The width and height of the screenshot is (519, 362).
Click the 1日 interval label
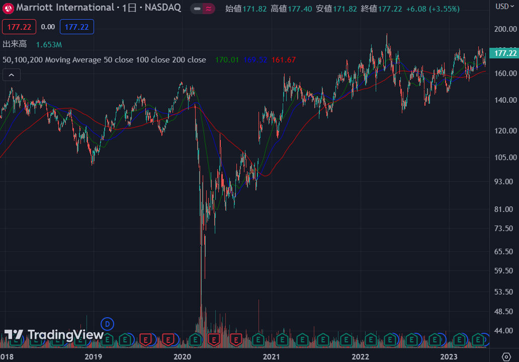(x=129, y=8)
